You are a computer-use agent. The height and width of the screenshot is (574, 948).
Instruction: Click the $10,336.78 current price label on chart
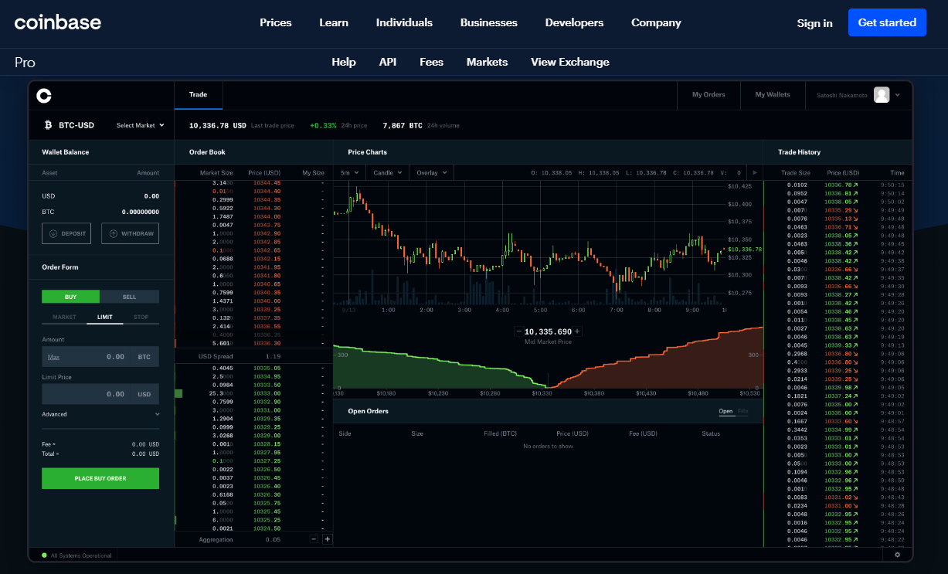746,249
